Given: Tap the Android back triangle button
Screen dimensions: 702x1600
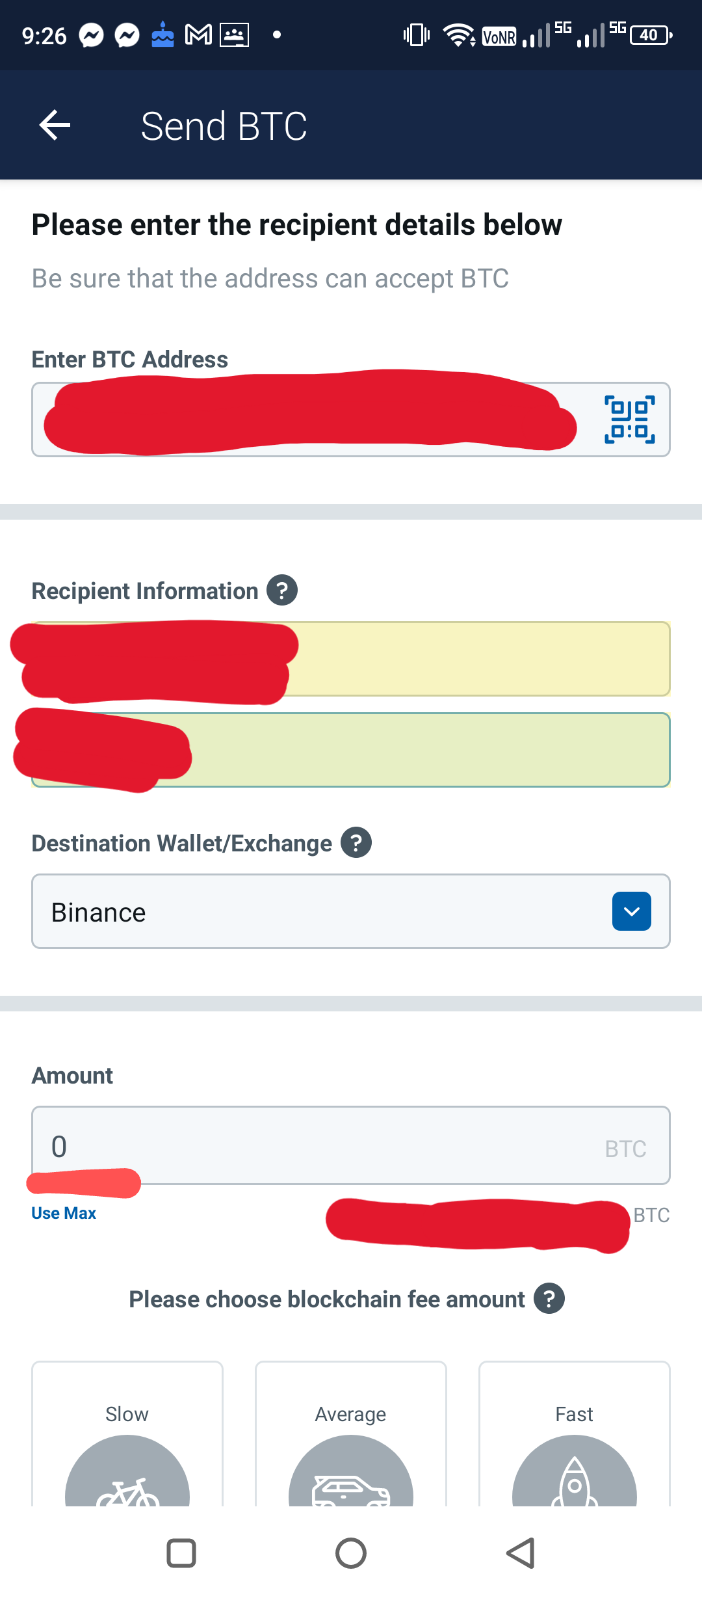Looking at the screenshot, I should click(x=521, y=1553).
